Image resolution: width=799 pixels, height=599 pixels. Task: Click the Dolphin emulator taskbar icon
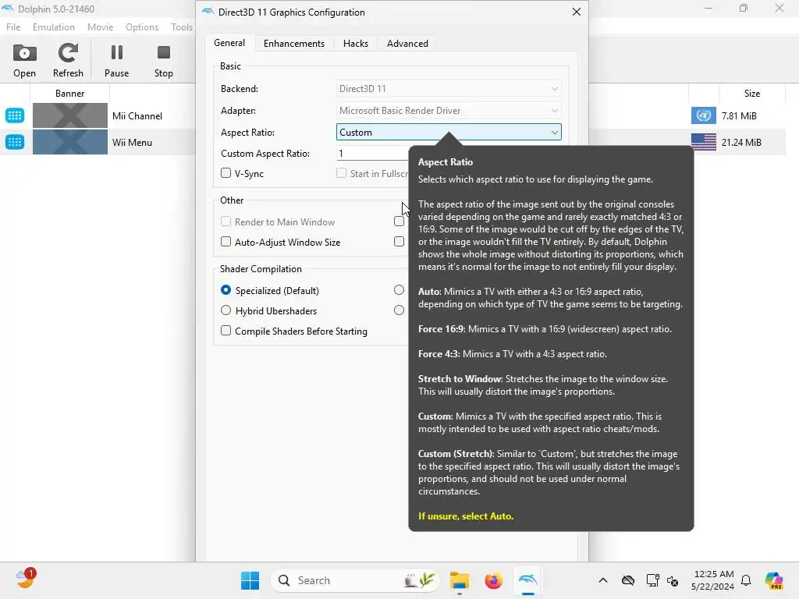point(527,580)
